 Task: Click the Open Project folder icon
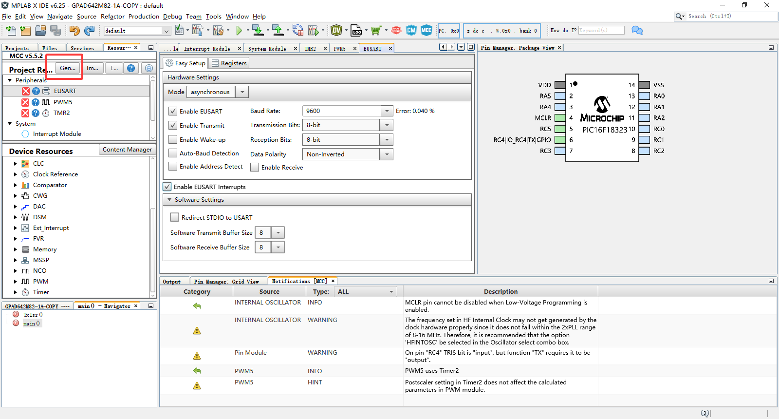40,31
